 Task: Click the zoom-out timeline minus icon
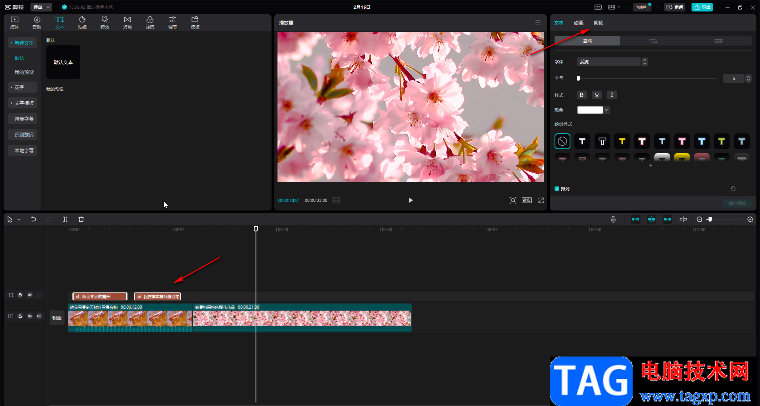click(x=699, y=219)
